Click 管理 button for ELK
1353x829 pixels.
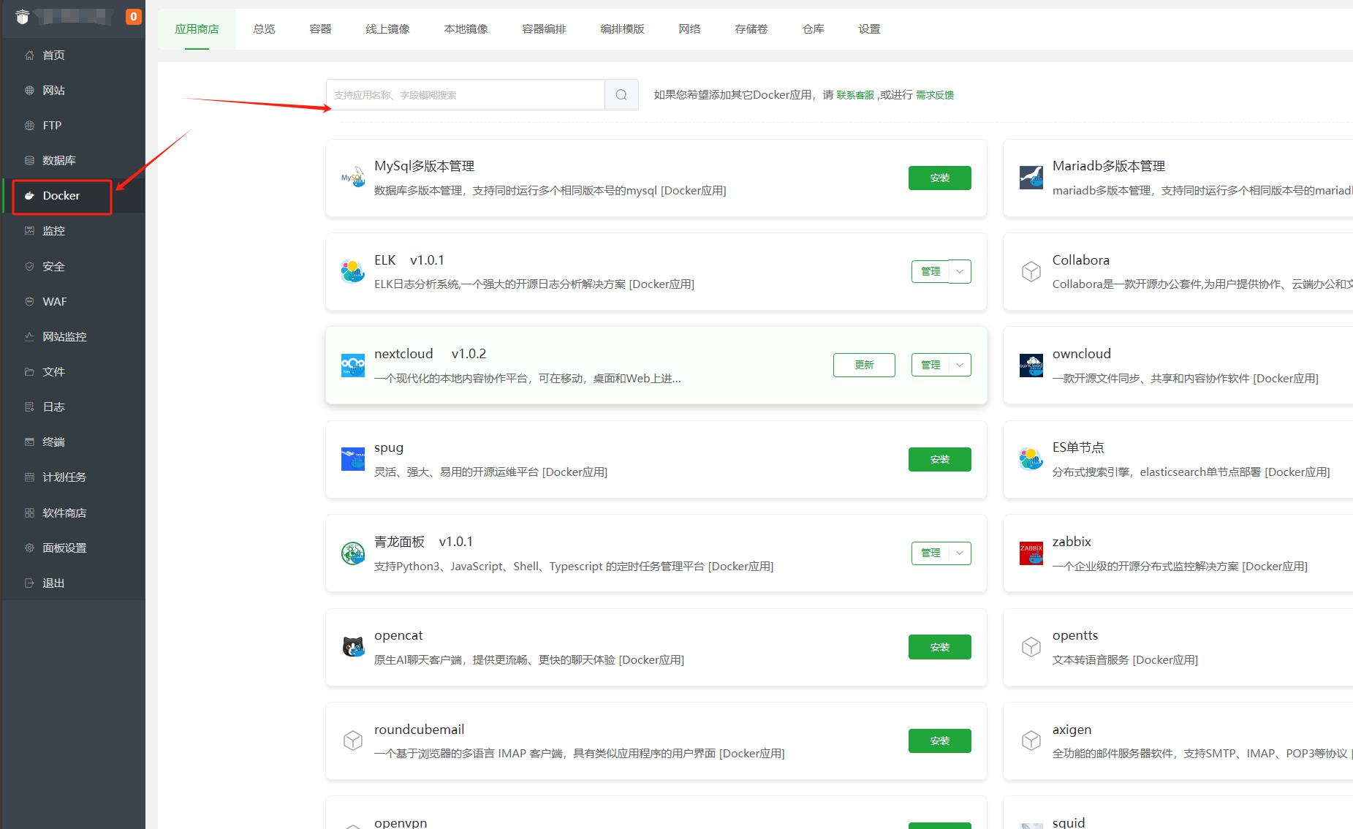[x=930, y=271]
